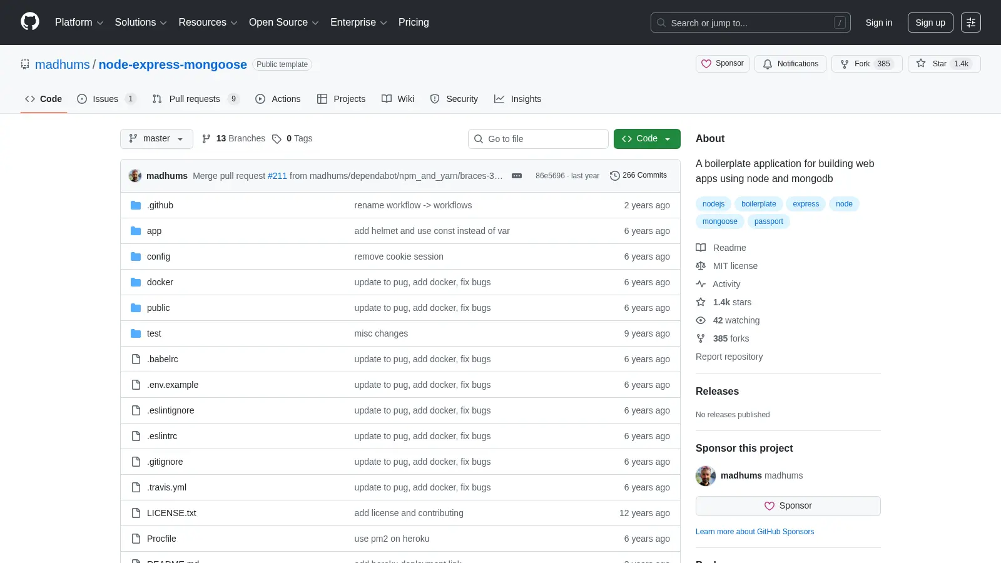This screenshot has width=1001, height=563.
Task: Click the repository template icon beside madhums
Action: 25,64
